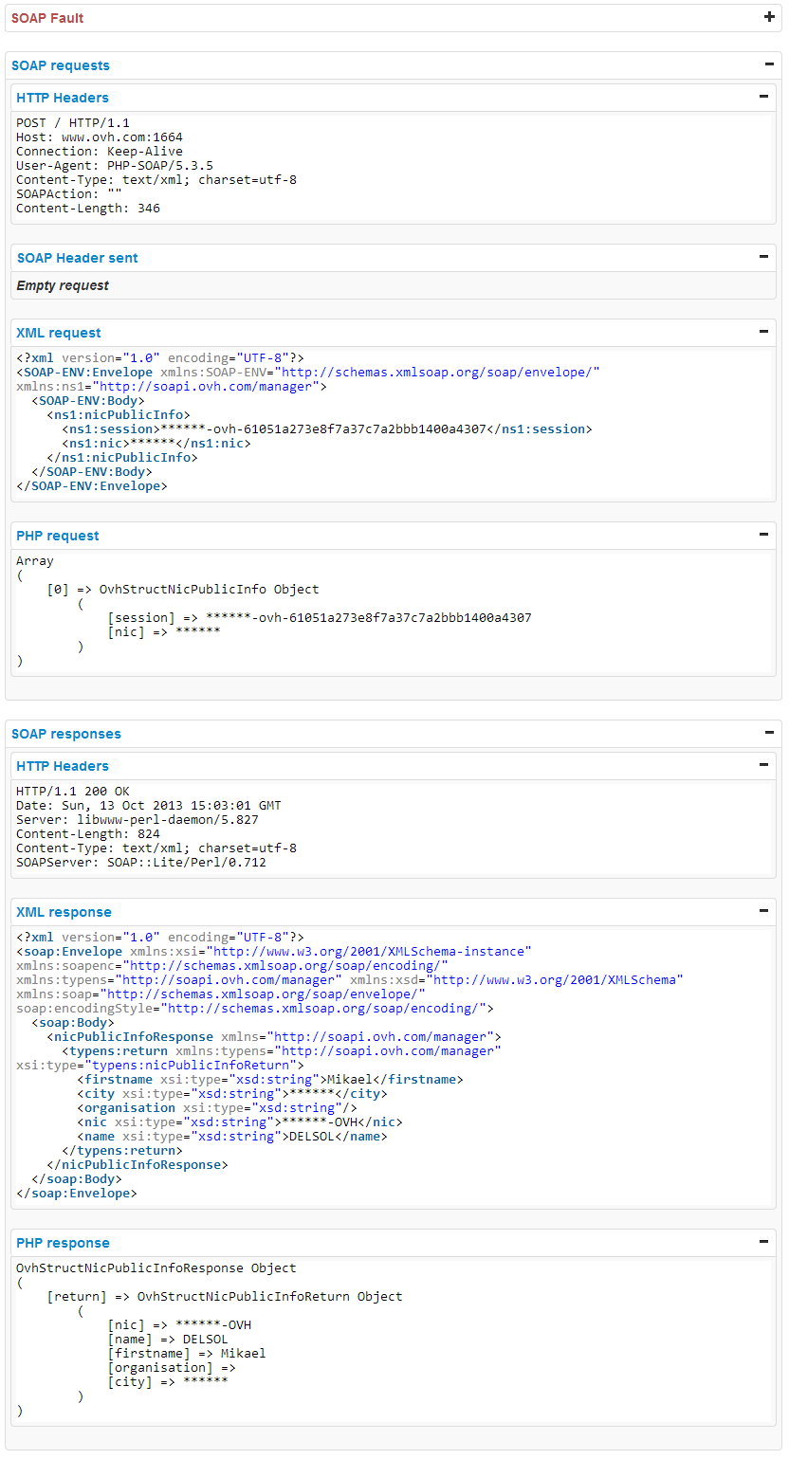
Task: Click the PHP request title
Action: (x=58, y=536)
